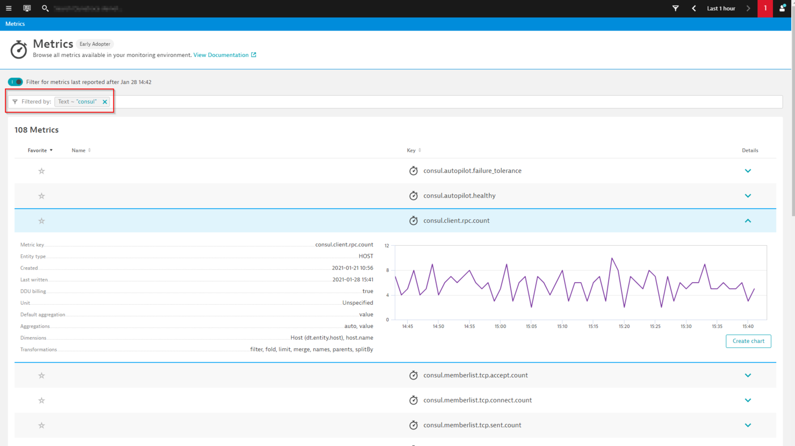Click the Metrics stopwatch page icon
The height and width of the screenshot is (446, 795).
click(18, 49)
